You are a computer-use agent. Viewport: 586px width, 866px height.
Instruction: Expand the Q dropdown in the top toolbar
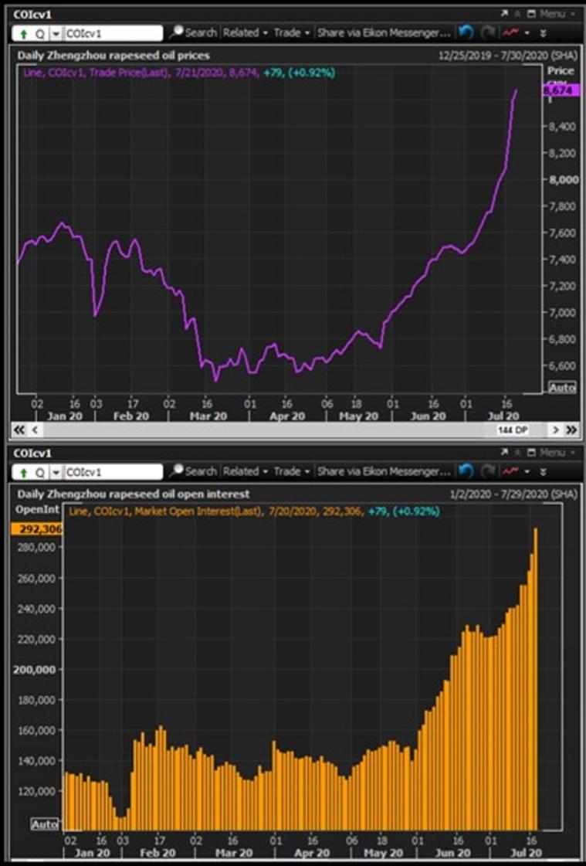[x=55, y=34]
